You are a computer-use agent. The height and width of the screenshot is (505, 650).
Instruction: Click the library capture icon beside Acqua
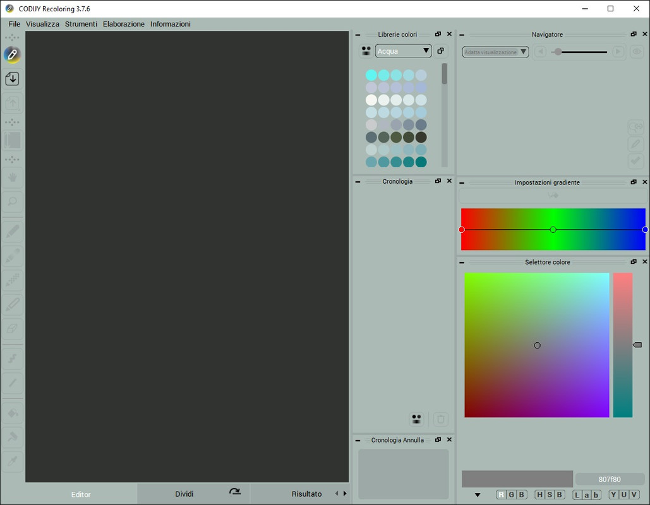click(366, 51)
